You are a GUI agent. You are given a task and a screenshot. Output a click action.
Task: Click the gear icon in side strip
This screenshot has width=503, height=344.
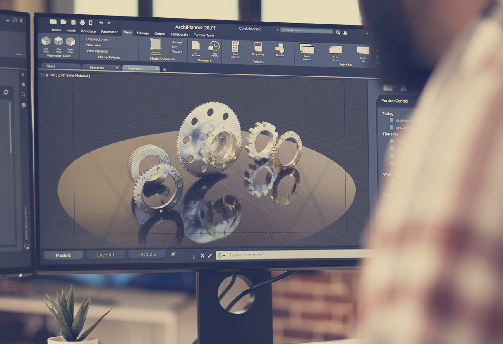[x=23, y=85]
